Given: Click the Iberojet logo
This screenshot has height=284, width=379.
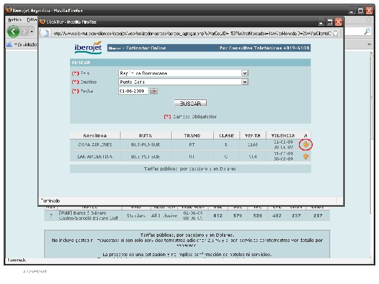Looking at the screenshot, I should click(x=88, y=47).
